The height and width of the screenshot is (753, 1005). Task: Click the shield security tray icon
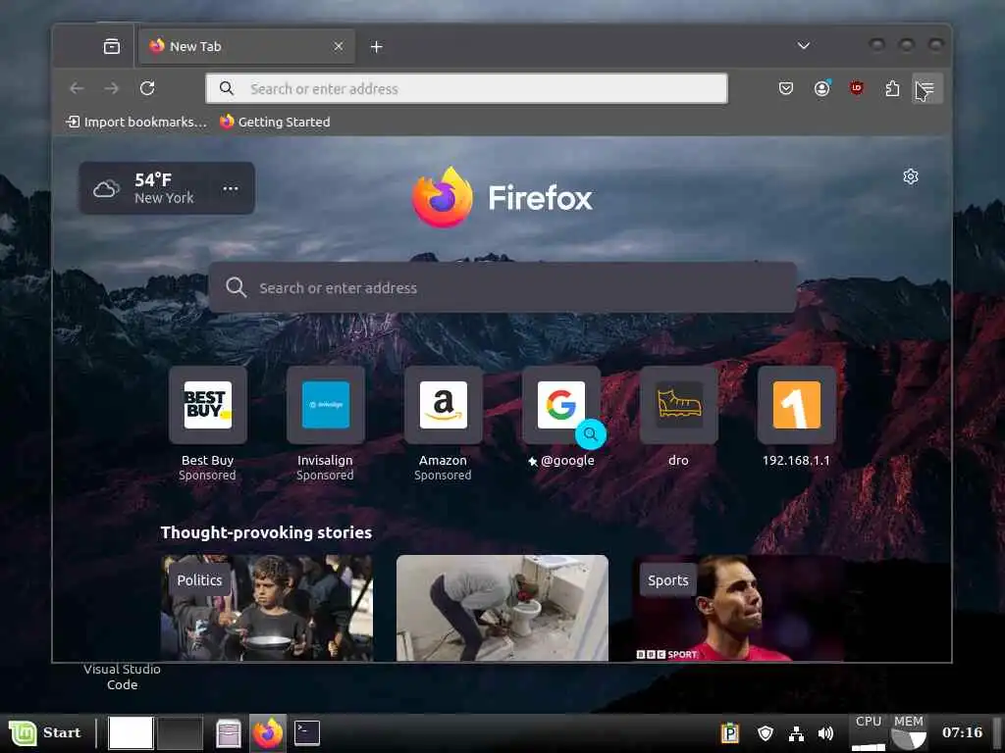(766, 732)
